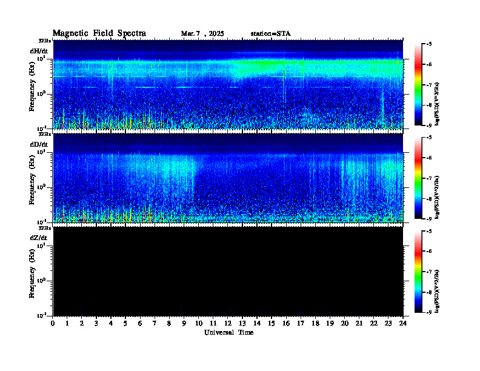Click hour tick label "24" on time axis
Screen dimensions: 480x371
pyautogui.click(x=403, y=324)
